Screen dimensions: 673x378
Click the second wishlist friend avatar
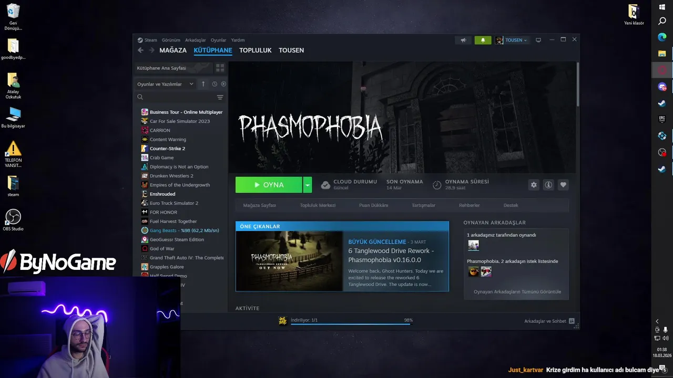(486, 271)
